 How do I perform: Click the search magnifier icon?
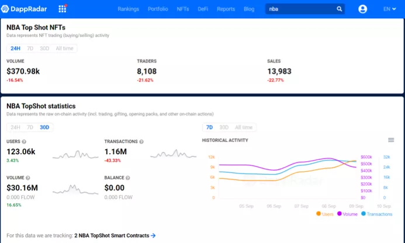339,9
